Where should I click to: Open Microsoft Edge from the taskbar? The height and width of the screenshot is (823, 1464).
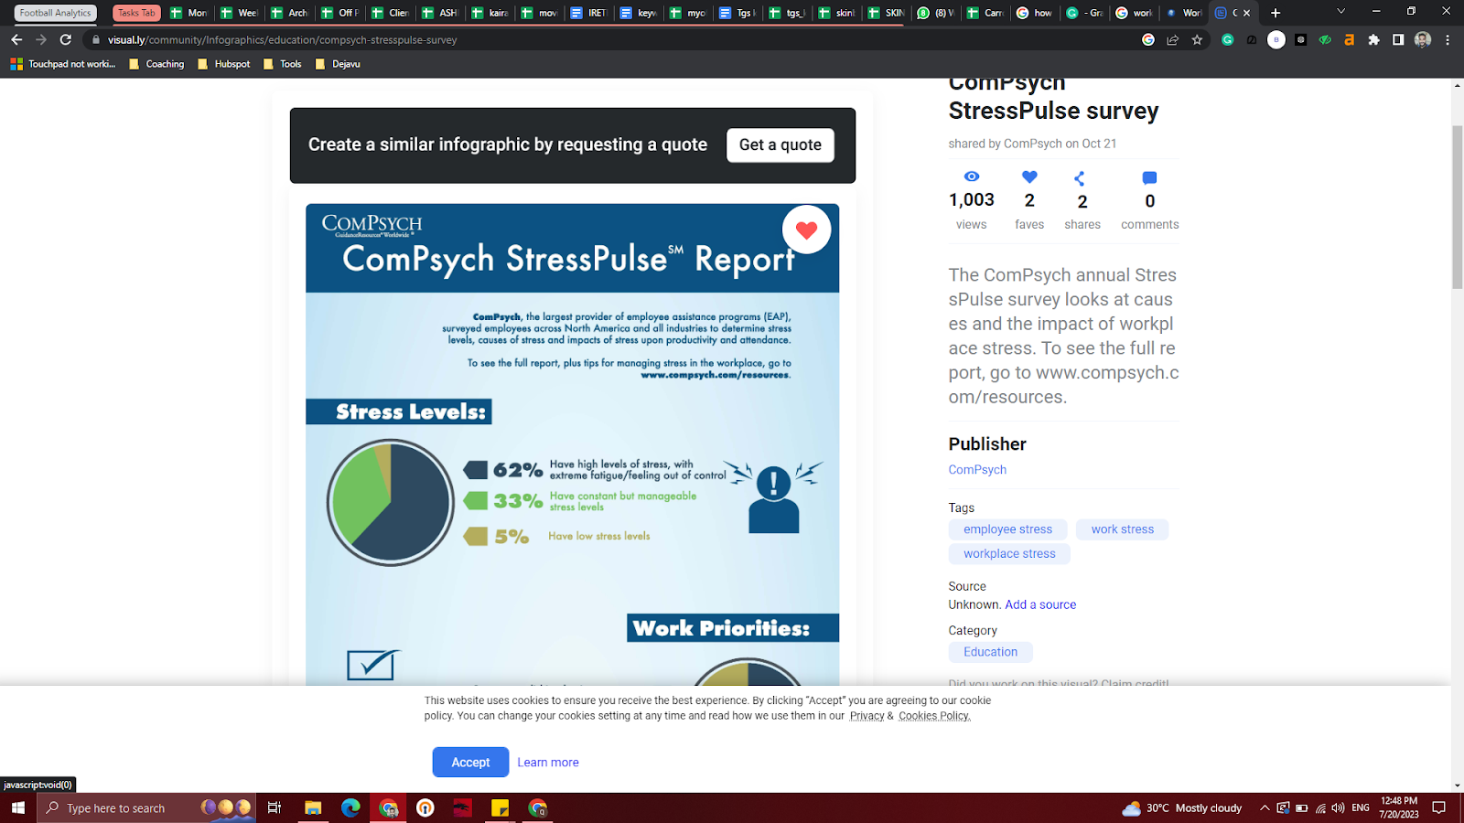point(350,807)
